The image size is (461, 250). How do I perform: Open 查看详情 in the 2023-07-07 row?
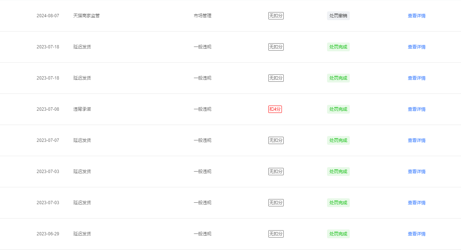(x=417, y=140)
